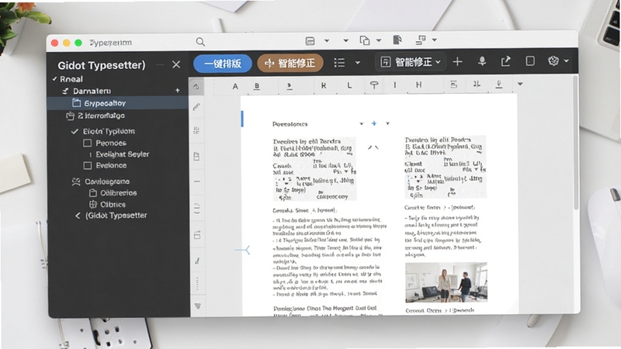The height and width of the screenshot is (349, 621).
Task: Click the office photo thumbnail in the document
Action: point(446,282)
